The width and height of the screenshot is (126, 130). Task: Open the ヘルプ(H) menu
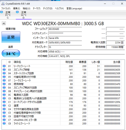point(59,9)
